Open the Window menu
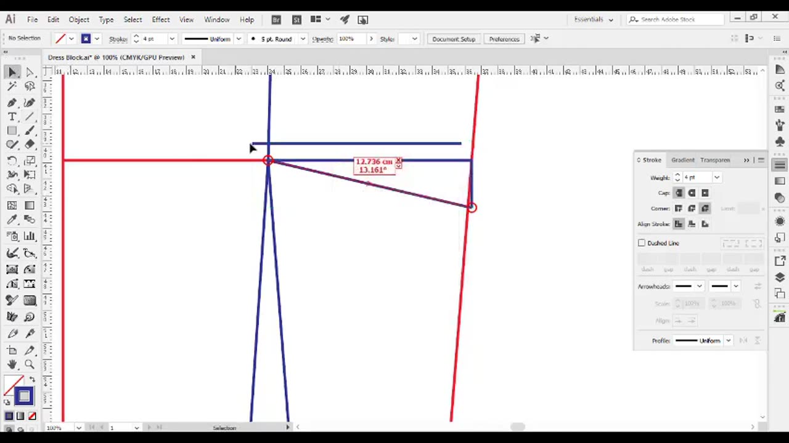Image resolution: width=789 pixels, height=443 pixels. [x=216, y=20]
